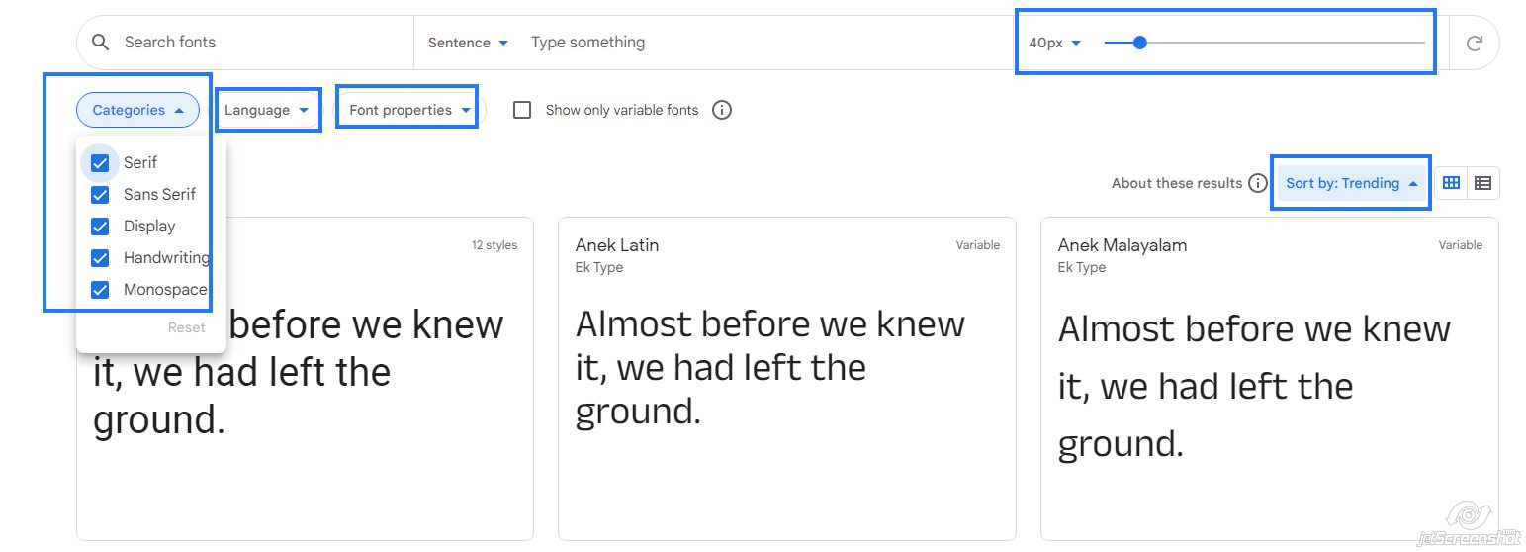Click the reset preview refresh icon

[x=1475, y=43]
